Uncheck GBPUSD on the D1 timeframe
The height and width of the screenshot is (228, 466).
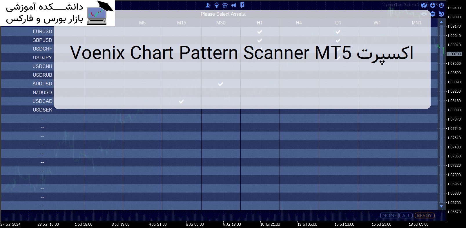click(x=338, y=40)
